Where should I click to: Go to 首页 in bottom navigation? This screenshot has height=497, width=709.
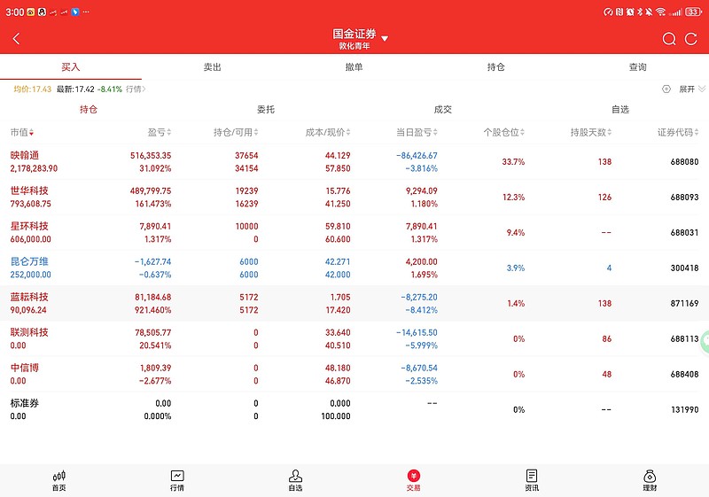(x=58, y=481)
